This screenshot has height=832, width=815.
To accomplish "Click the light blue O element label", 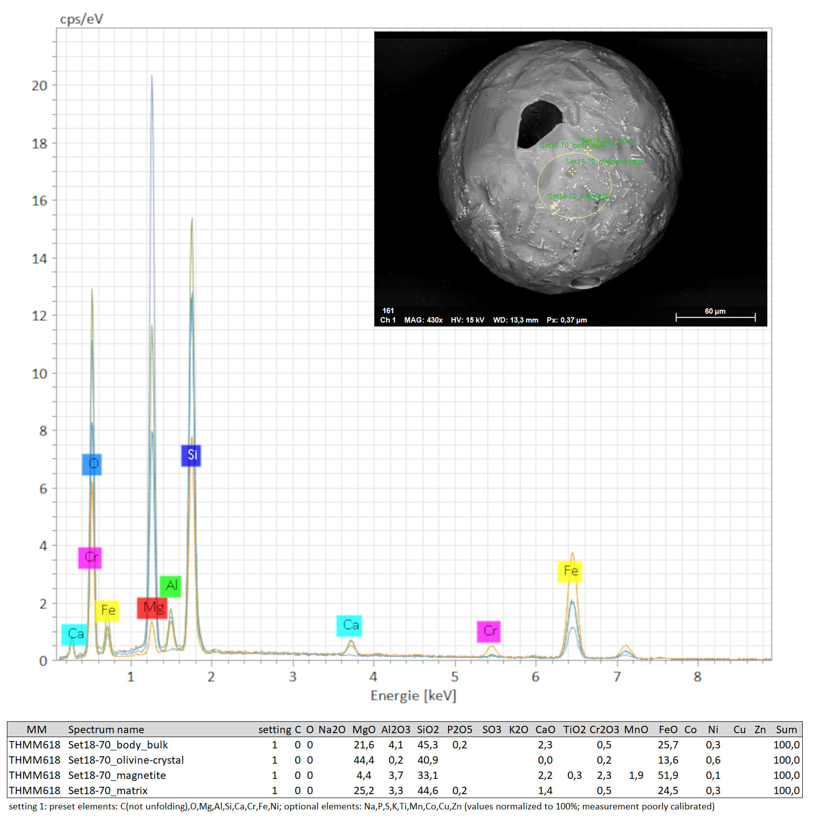I will coord(92,464).
